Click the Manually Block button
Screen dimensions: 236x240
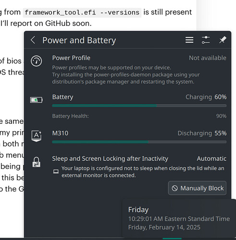click(197, 188)
